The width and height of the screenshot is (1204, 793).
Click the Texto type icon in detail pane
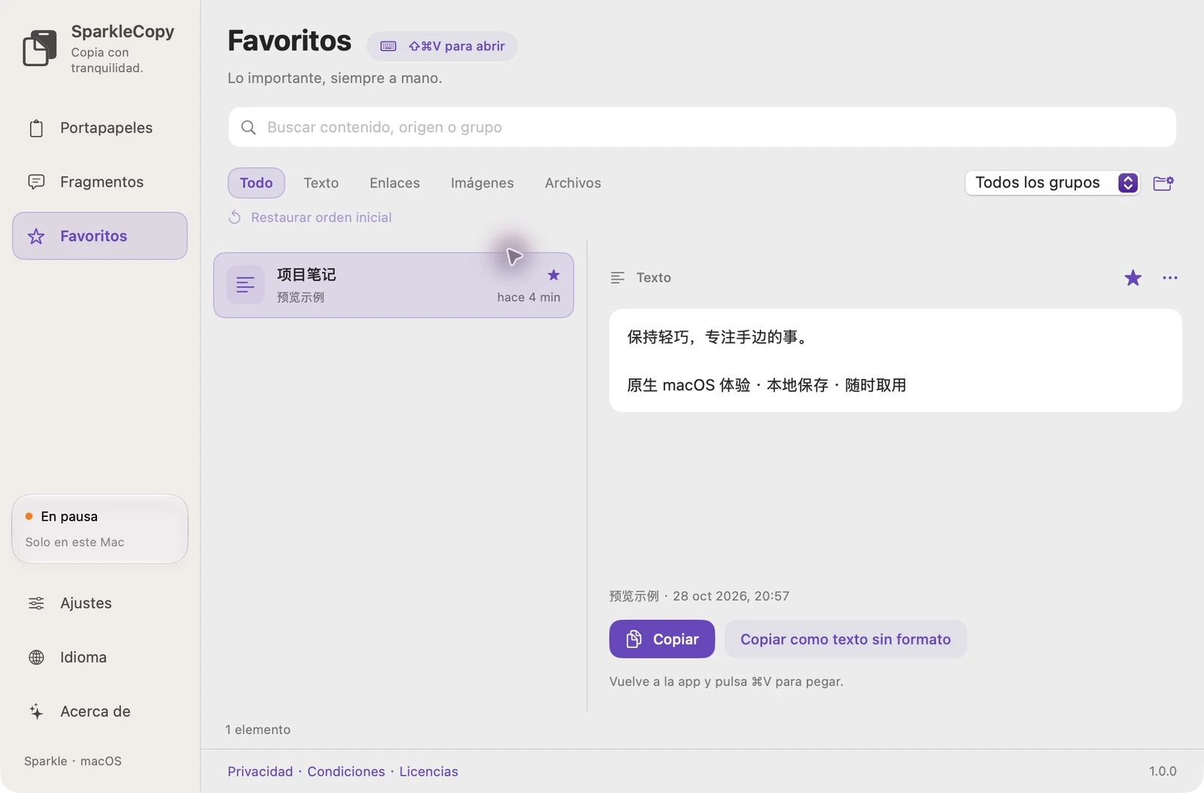[x=618, y=278]
